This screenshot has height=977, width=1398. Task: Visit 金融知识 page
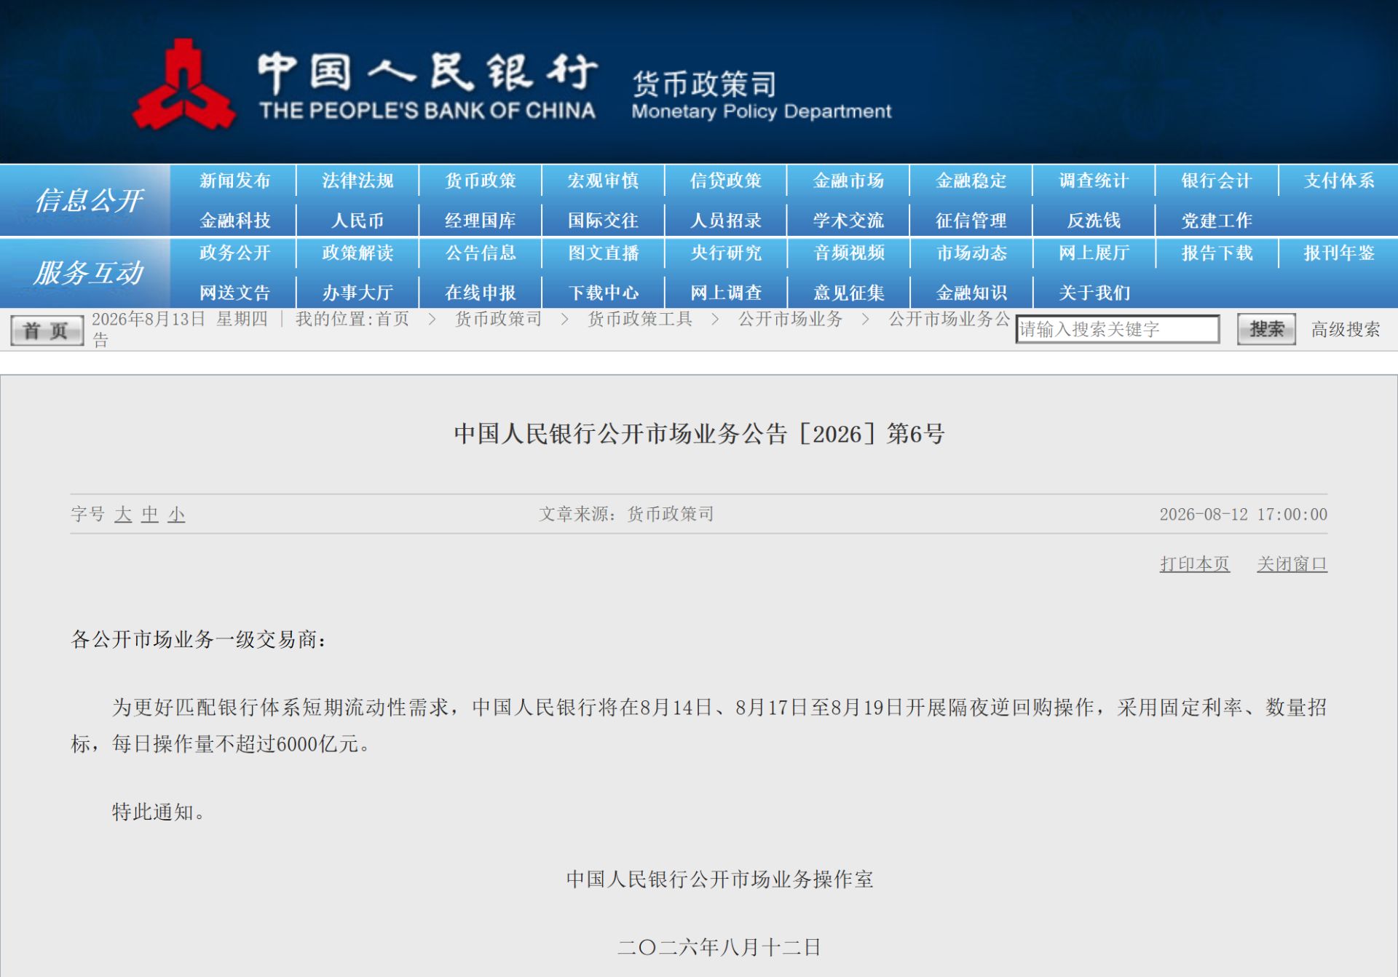tap(971, 293)
